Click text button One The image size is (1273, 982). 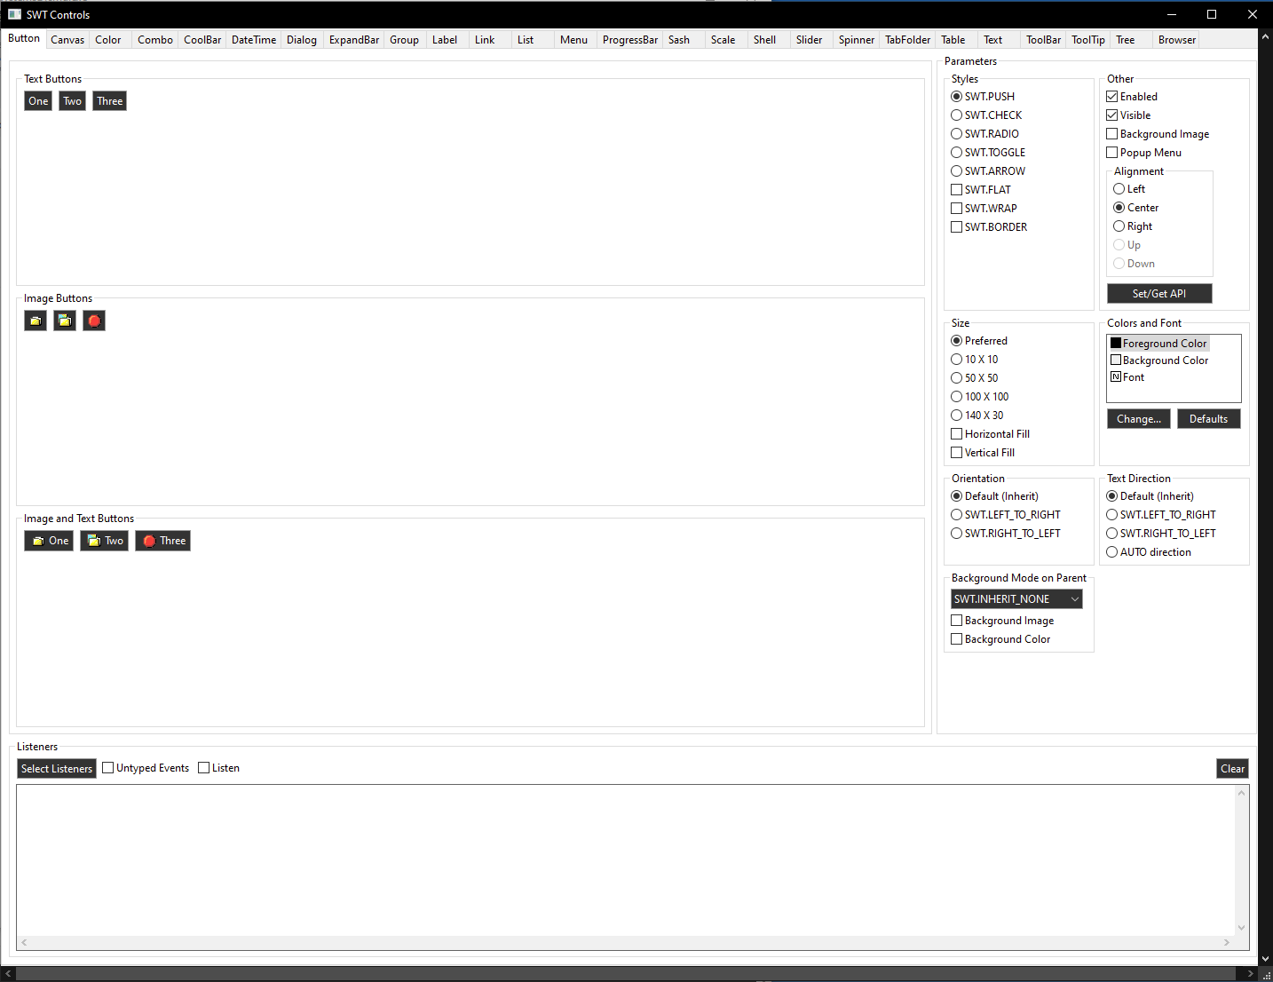[x=38, y=101]
